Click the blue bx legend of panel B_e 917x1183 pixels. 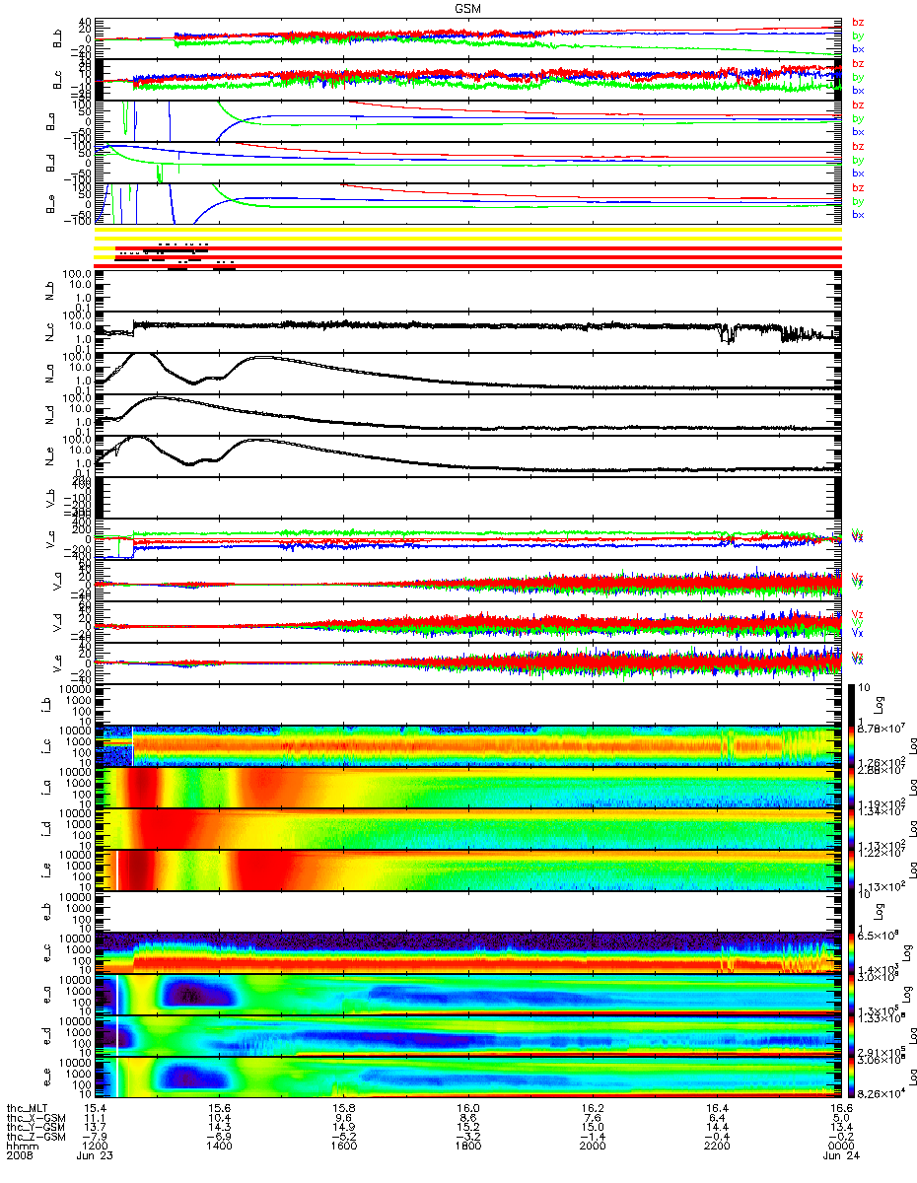[857, 215]
